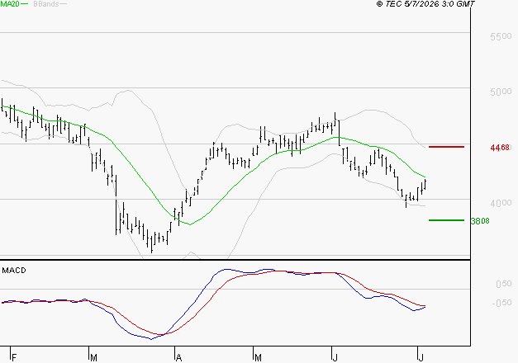Click the first J month marker
This screenshot has height=363, width=518.
pos(335,357)
